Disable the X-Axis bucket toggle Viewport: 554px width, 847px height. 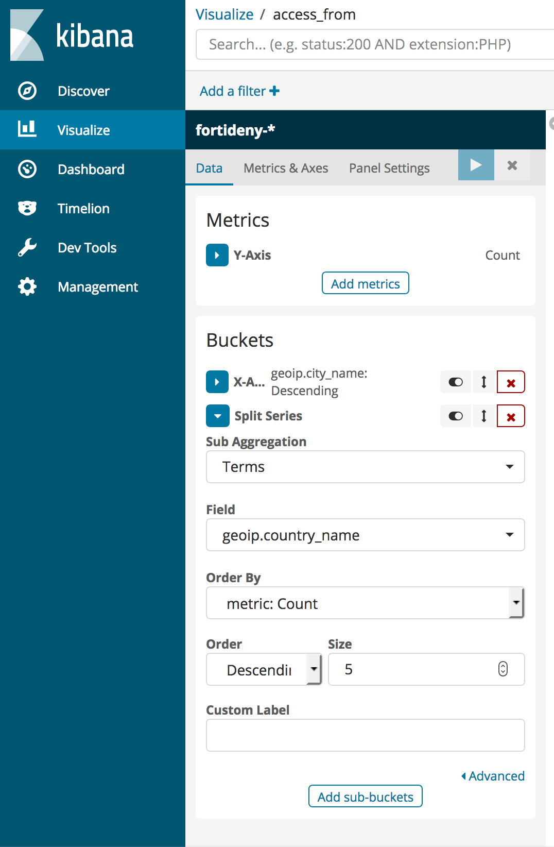456,382
